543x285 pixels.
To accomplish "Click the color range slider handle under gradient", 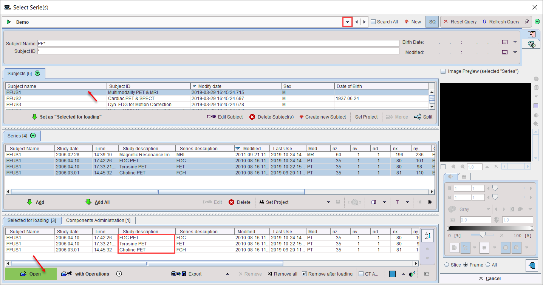I will [483, 235].
